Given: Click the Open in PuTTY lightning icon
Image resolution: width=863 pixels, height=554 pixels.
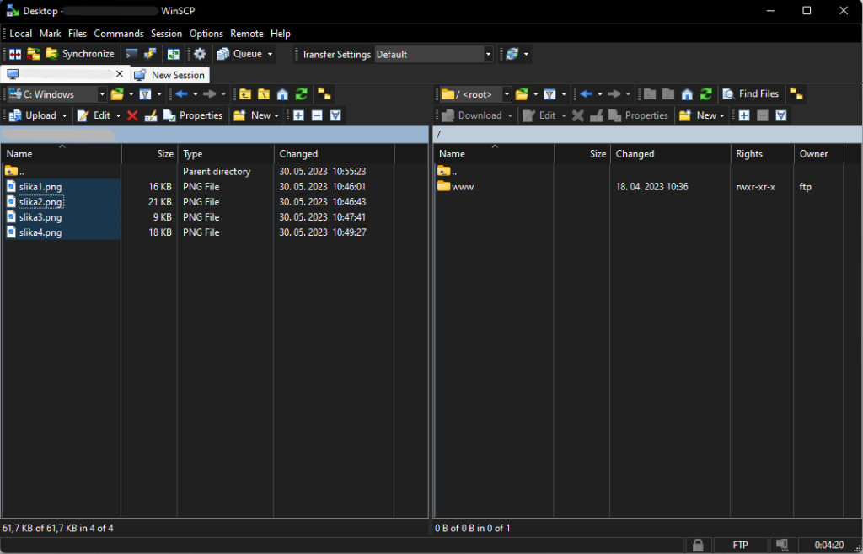Looking at the screenshot, I should tap(150, 54).
